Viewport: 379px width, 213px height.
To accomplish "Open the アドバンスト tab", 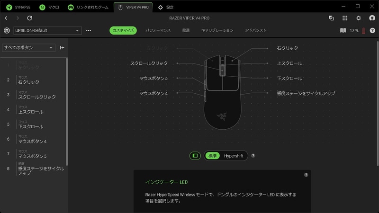I will tap(256, 30).
